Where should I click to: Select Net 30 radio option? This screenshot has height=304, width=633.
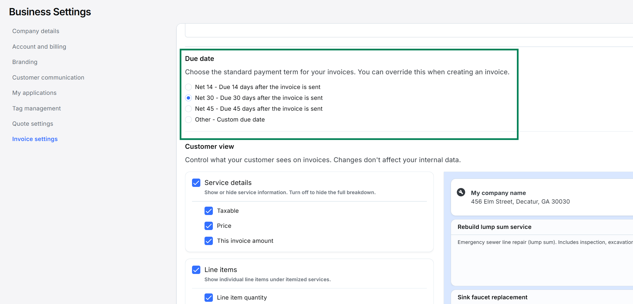pos(188,98)
